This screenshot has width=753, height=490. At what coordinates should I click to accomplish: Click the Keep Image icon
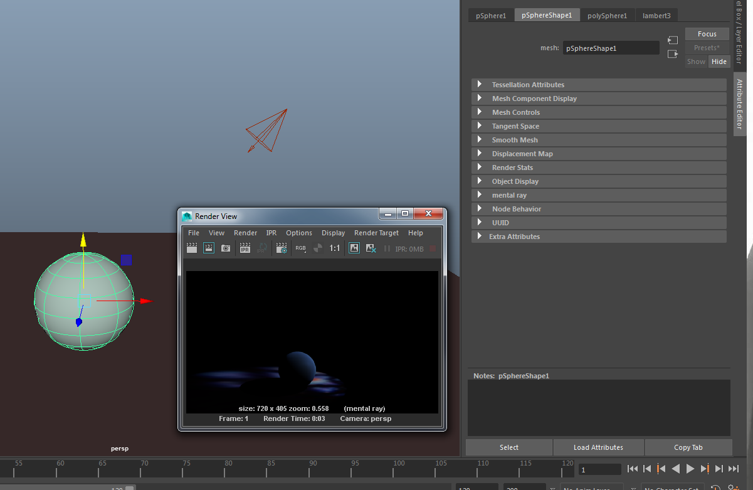tap(354, 248)
